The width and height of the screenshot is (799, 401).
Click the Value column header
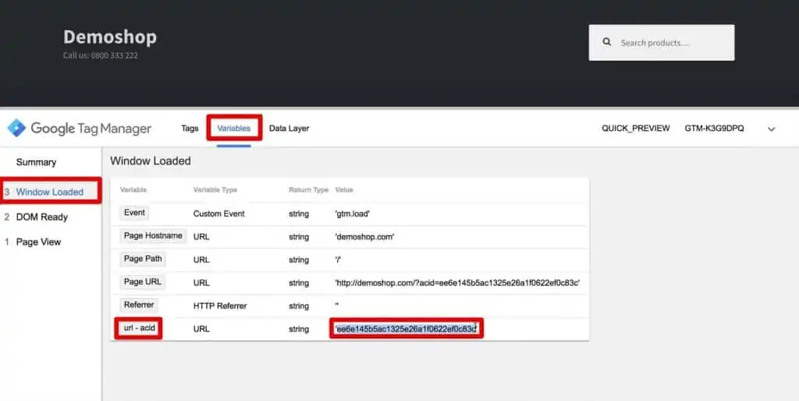pyautogui.click(x=344, y=189)
